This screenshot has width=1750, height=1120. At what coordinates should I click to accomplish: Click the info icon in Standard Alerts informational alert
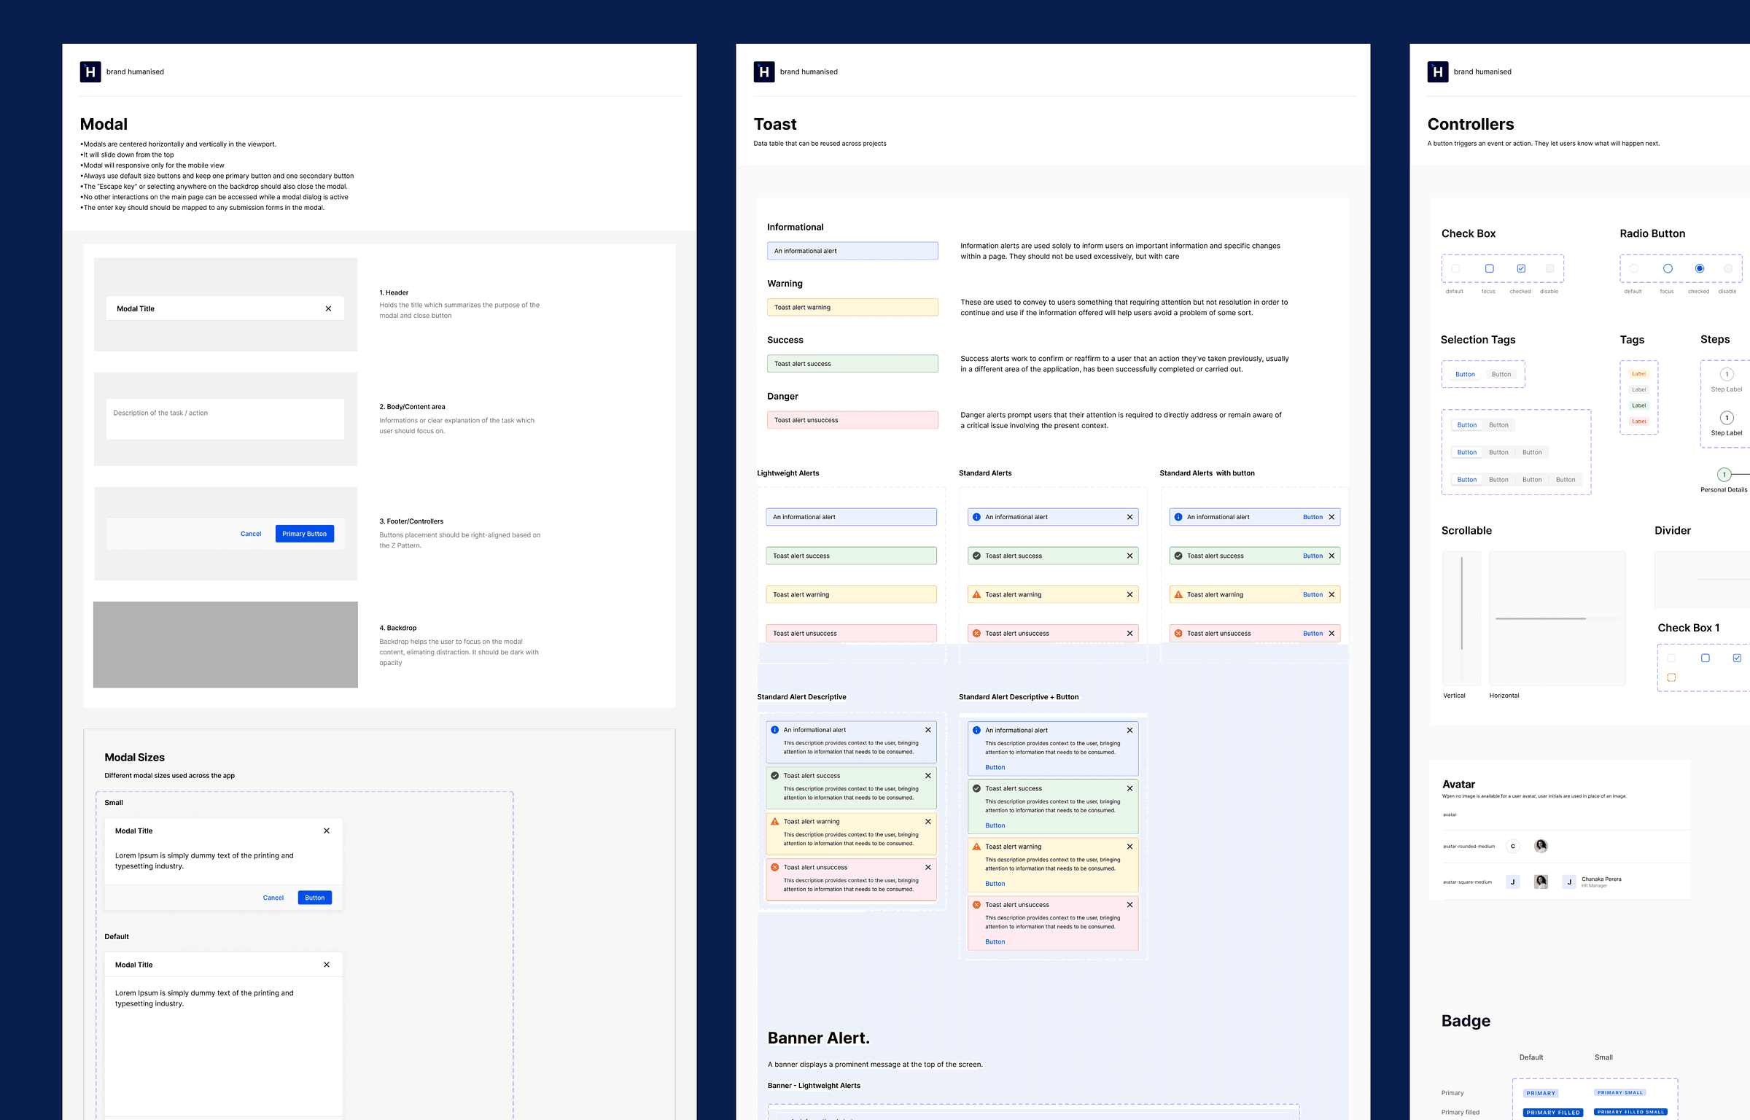point(976,517)
